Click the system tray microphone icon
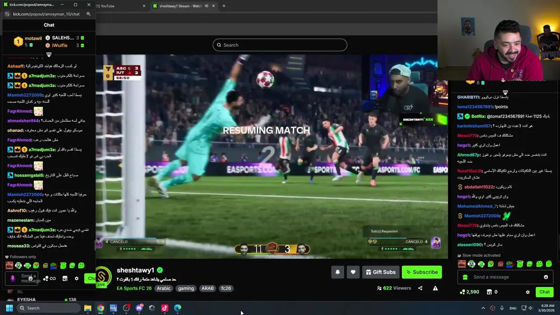The width and height of the screenshot is (560, 315). 502,308
